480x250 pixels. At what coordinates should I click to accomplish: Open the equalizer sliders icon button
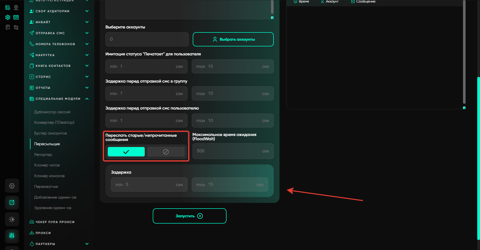point(12,236)
